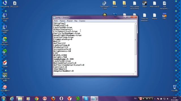181x101 pixels.
Task: Click the Компьютер desktop icon
Action: point(5,4)
